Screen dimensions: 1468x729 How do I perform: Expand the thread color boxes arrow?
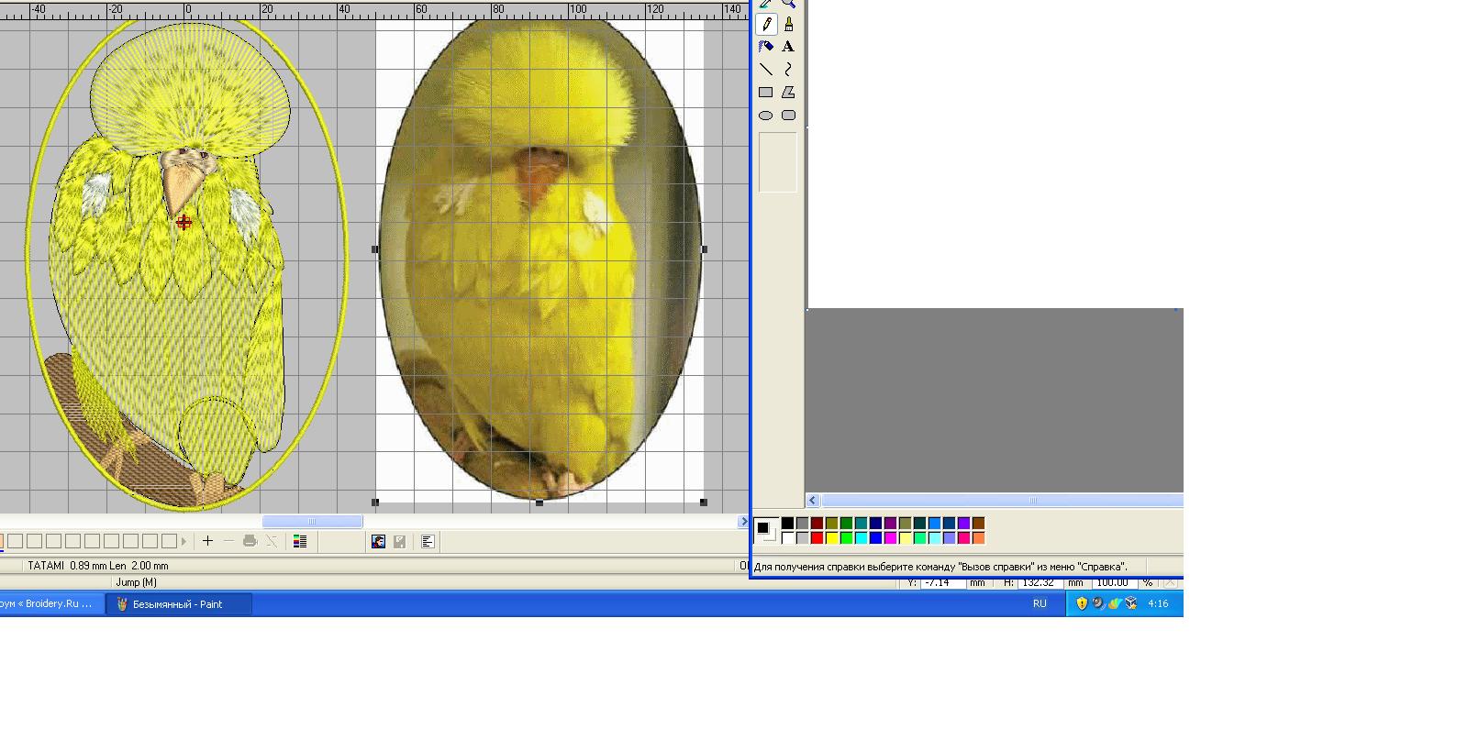[184, 542]
